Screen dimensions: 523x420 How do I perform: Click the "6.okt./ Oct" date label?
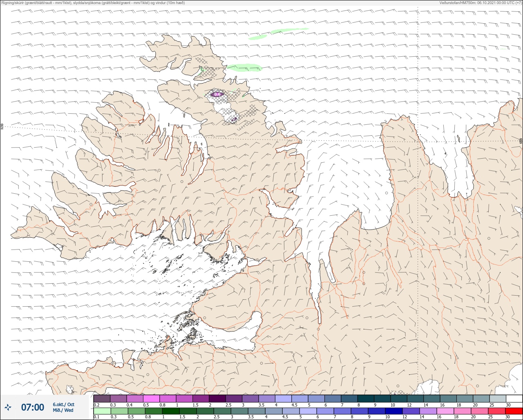63,405
